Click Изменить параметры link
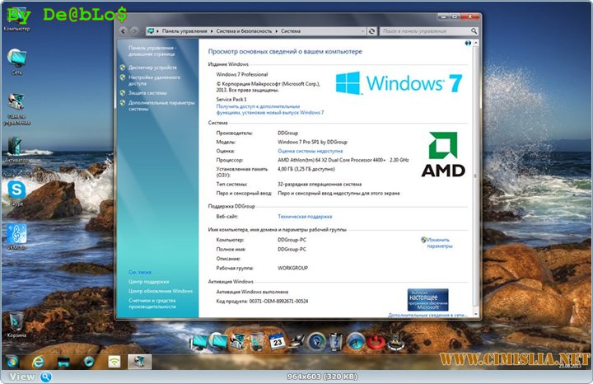The height and width of the screenshot is (384, 593). click(439, 242)
